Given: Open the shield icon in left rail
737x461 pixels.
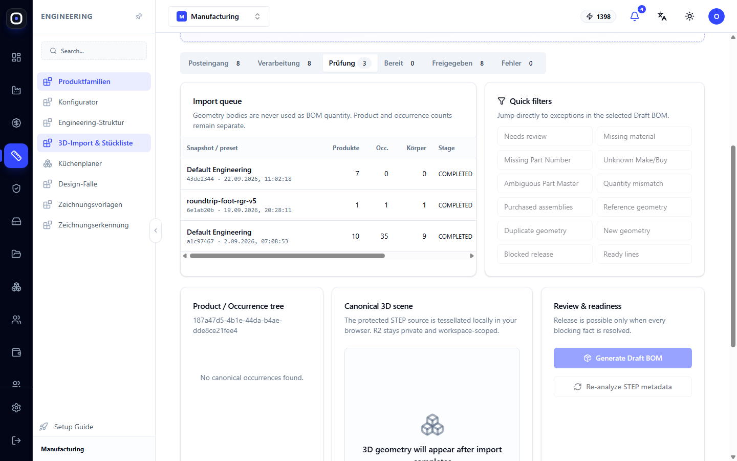Looking at the screenshot, I should tap(16, 188).
